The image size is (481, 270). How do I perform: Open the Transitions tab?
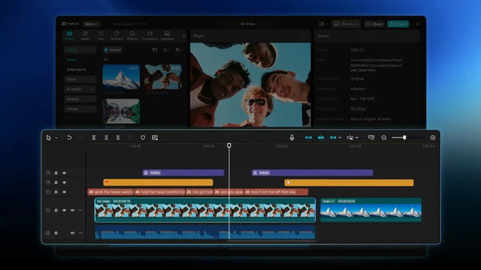tap(150, 36)
